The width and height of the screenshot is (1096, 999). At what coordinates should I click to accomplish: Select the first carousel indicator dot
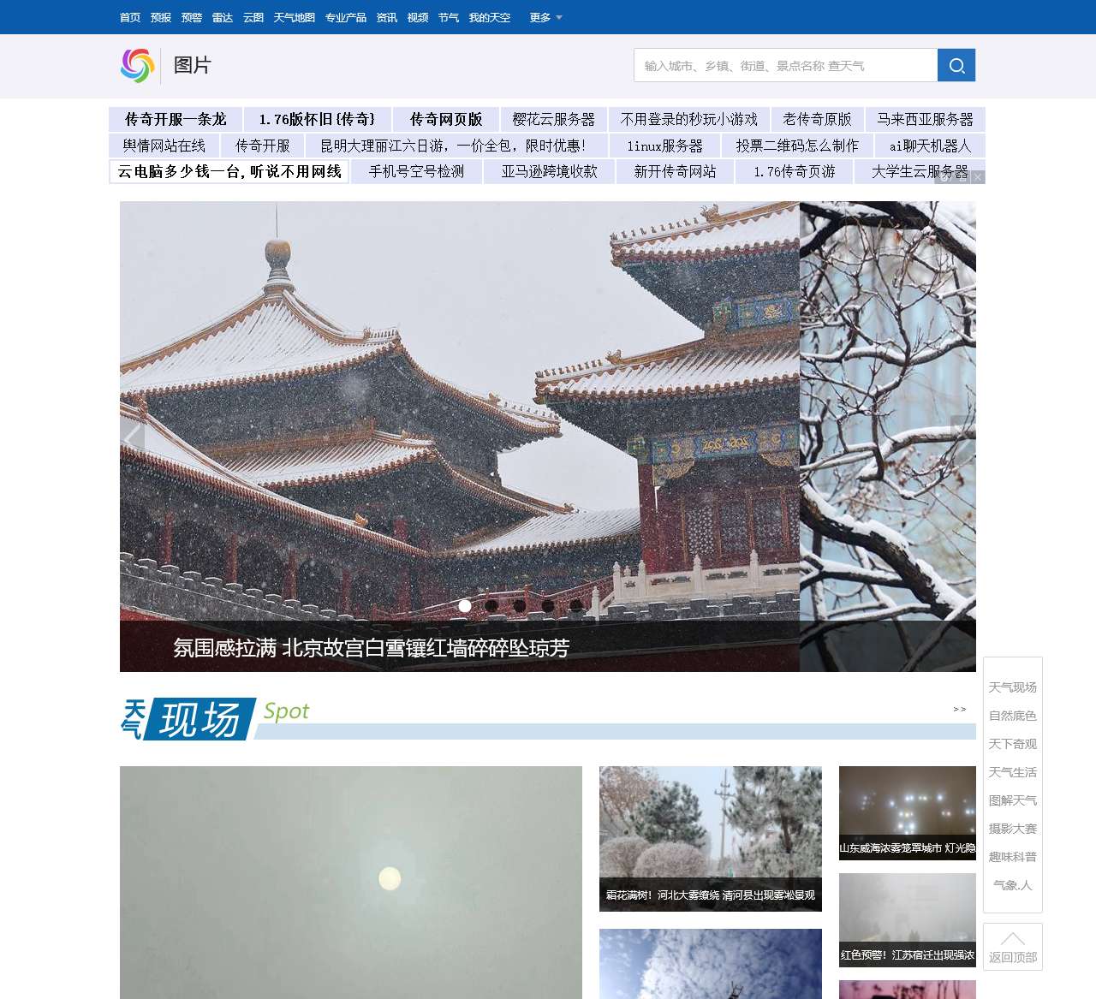pyautogui.click(x=465, y=606)
